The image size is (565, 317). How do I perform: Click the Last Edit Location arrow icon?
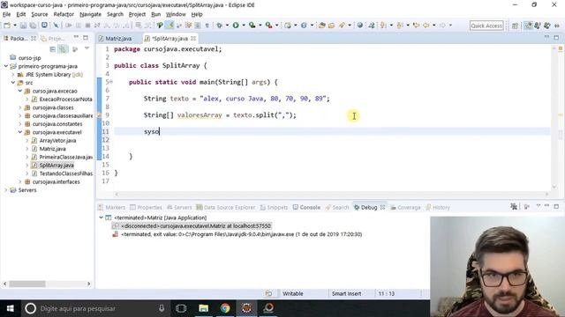pyautogui.click(x=416, y=26)
